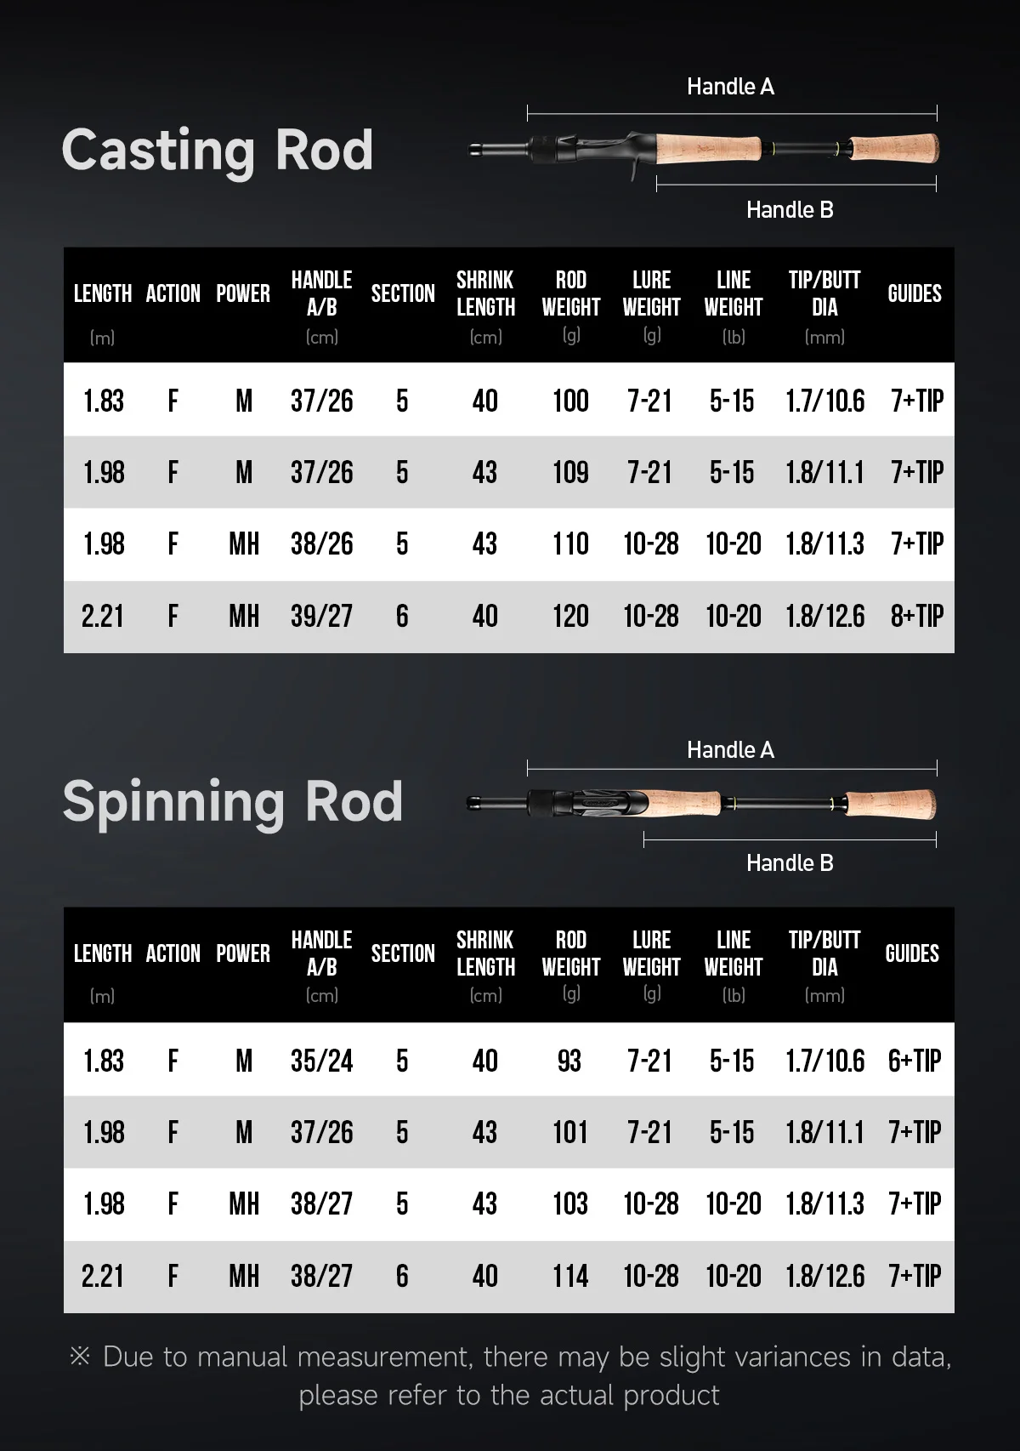Click the casting rod handle image
Image resolution: width=1020 pixels, height=1451 pixels.
coord(705,151)
